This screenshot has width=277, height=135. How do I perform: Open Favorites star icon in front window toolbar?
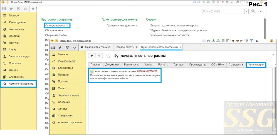click(60, 47)
